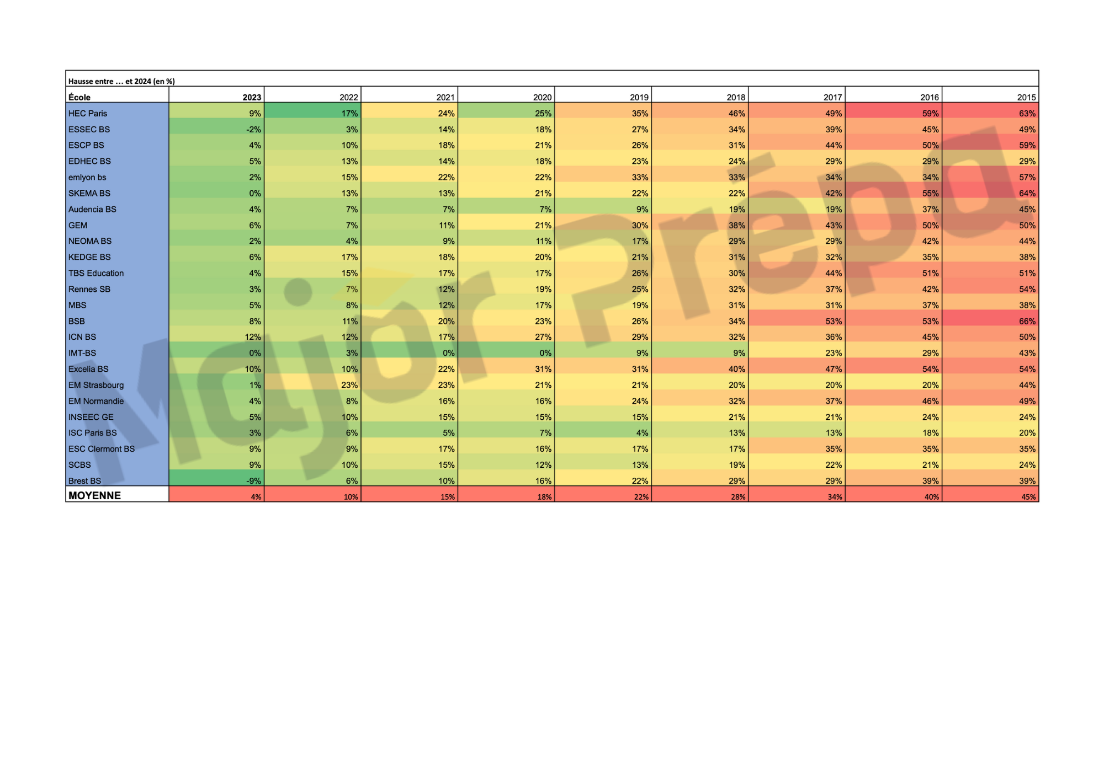Image resolution: width=1104 pixels, height=780 pixels.
Task: Click MOYENNE 2023 value '4%'
Action: [x=256, y=497]
